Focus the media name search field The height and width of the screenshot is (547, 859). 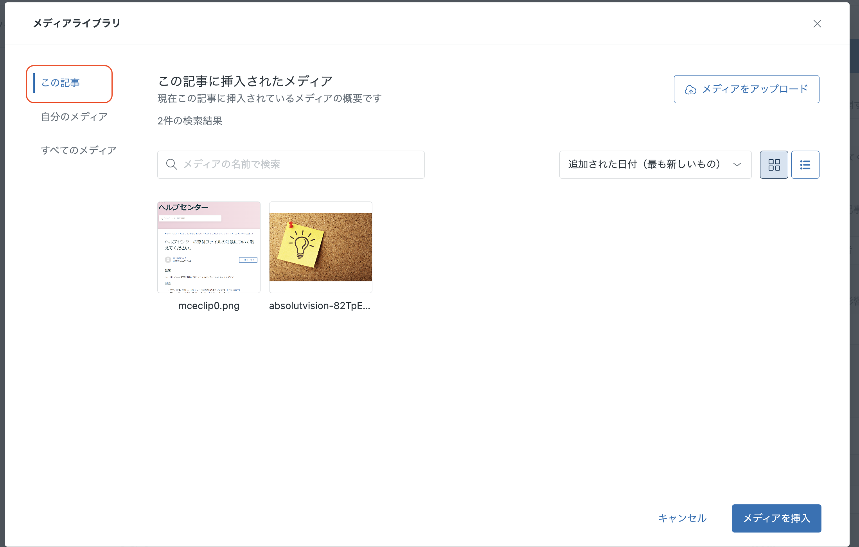(291, 165)
